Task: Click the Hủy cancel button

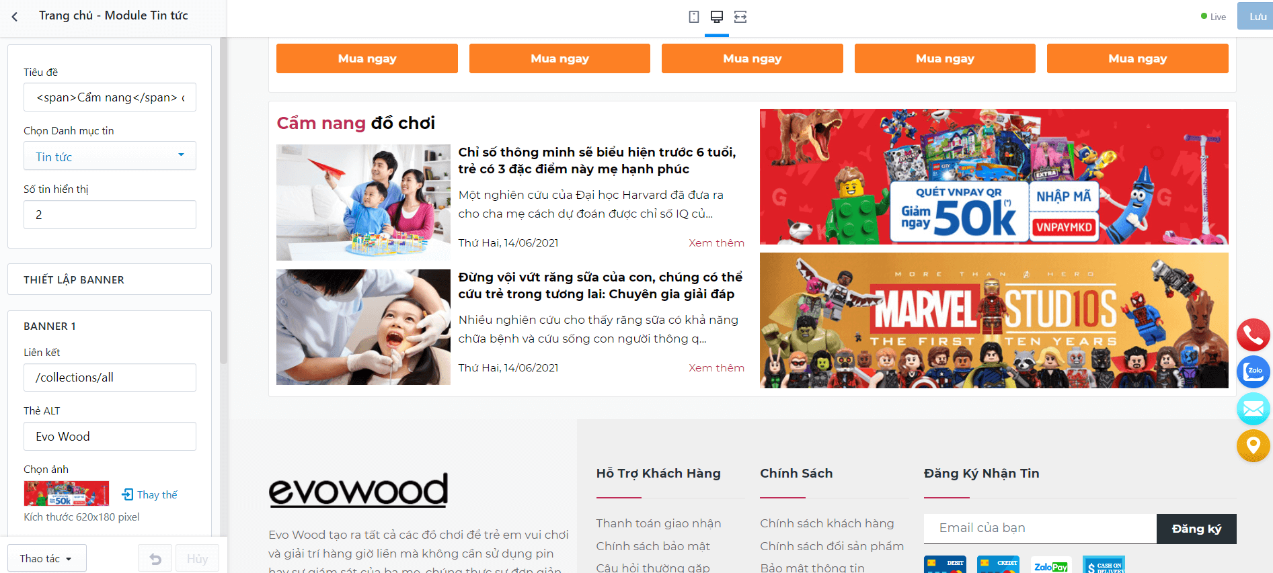Action: click(197, 558)
